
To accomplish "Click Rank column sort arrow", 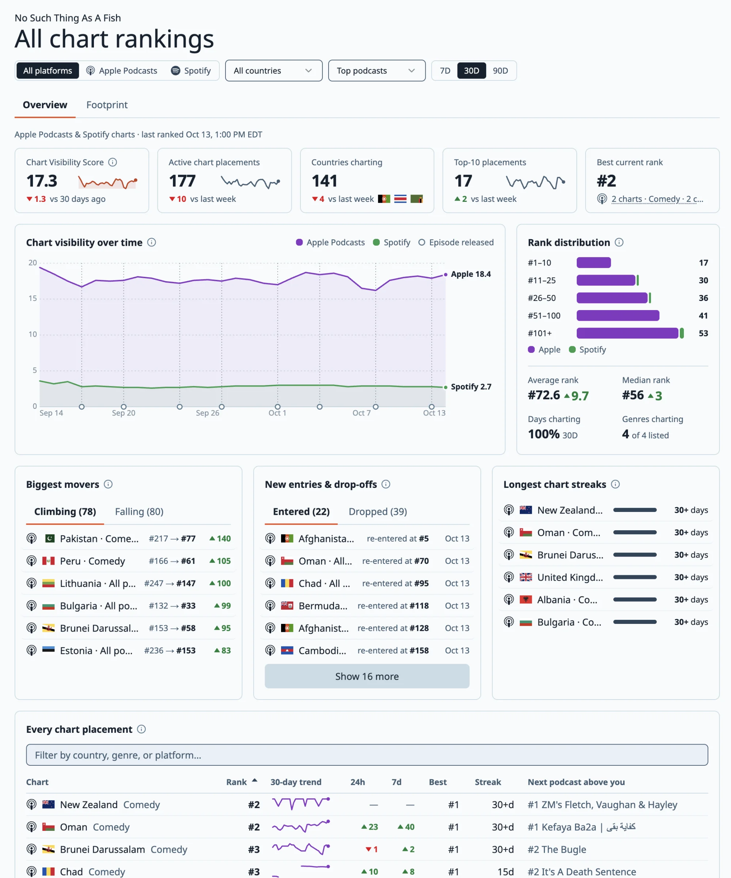I will coord(254,781).
